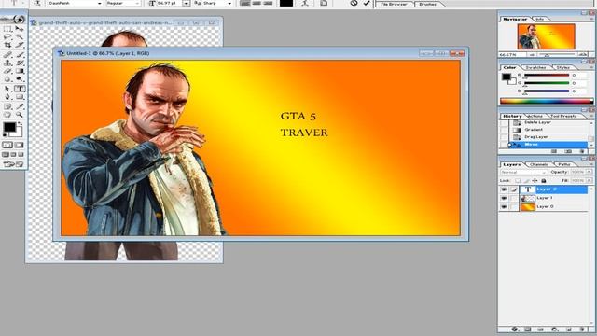Select the Rectangle Shape tool
This screenshot has width=597, height=336.
click(20, 97)
